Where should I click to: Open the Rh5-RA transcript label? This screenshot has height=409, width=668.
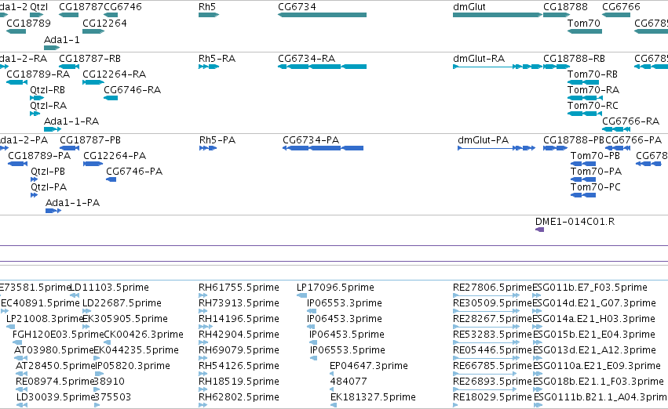[217, 58]
